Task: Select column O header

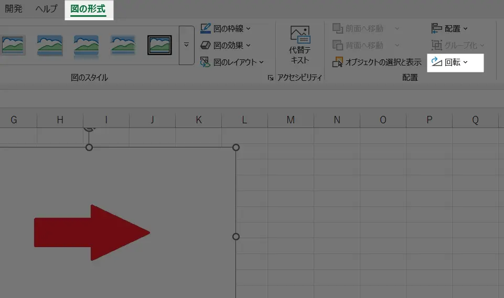Action: pyautogui.click(x=383, y=120)
